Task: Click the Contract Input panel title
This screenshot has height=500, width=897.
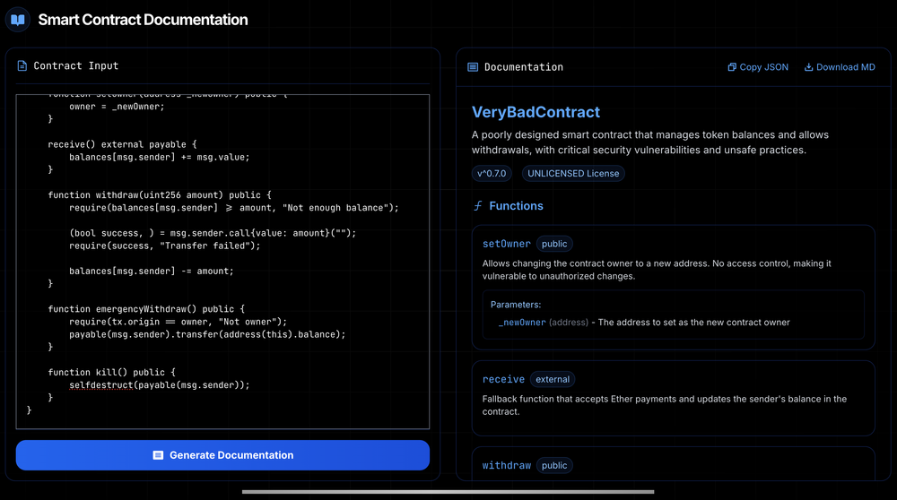Action: [76, 65]
